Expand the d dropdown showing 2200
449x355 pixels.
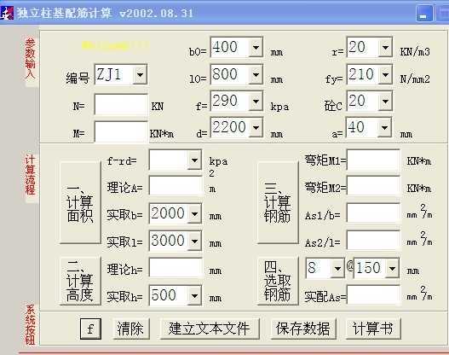click(x=256, y=127)
